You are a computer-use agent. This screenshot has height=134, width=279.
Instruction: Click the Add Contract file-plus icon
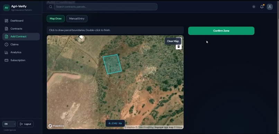(7, 36)
